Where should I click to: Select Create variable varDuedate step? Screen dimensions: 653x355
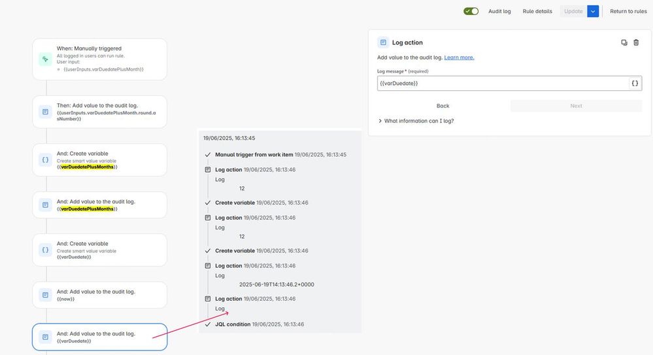click(x=99, y=250)
